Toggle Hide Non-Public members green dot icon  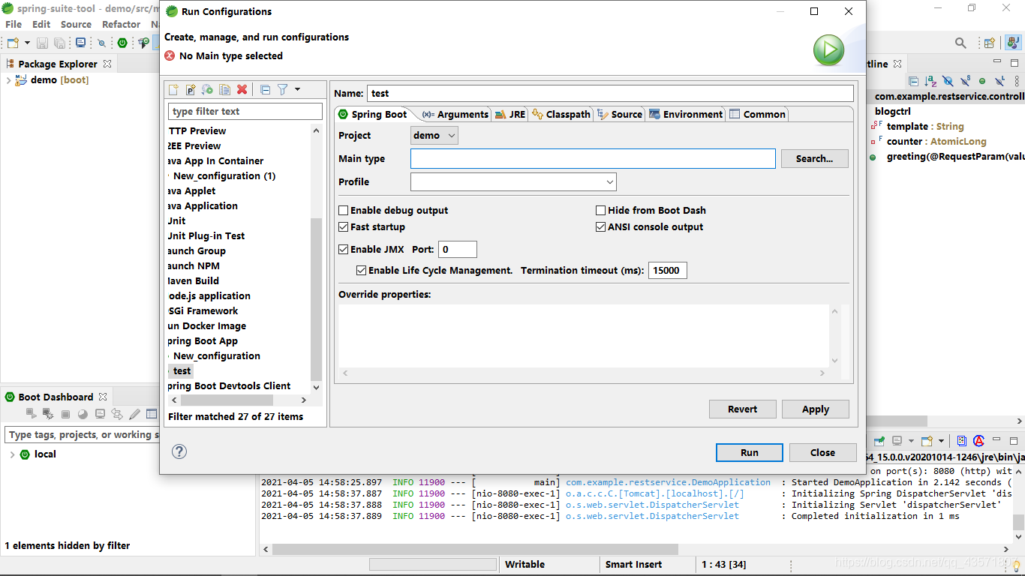[x=982, y=81]
